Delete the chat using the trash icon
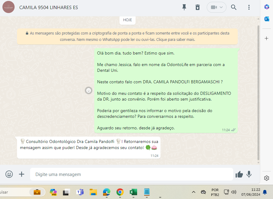This screenshot has height=199, width=273. 198,7
